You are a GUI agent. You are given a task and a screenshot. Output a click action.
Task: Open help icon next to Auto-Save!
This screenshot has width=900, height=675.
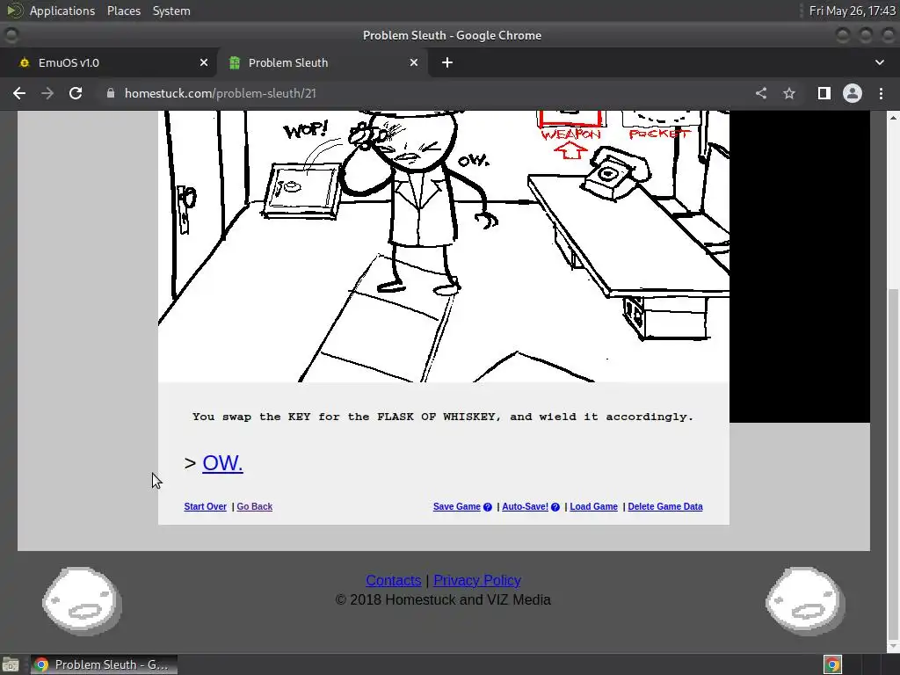click(555, 507)
